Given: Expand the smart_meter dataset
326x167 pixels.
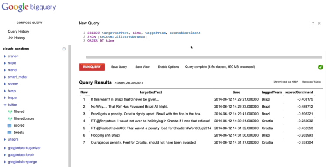Looking at the screenshot, I should pyautogui.click(x=5, y=77).
